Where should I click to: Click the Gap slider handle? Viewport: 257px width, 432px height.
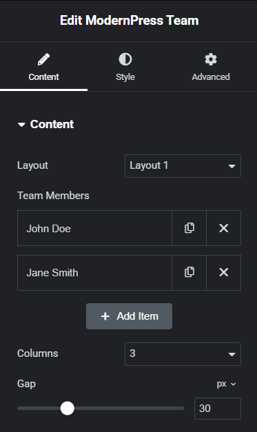68,408
